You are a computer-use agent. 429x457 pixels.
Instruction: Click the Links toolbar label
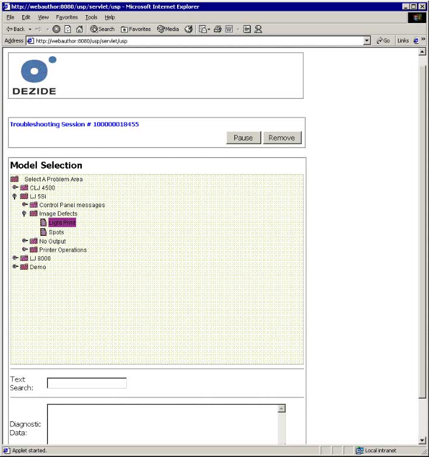[403, 41]
